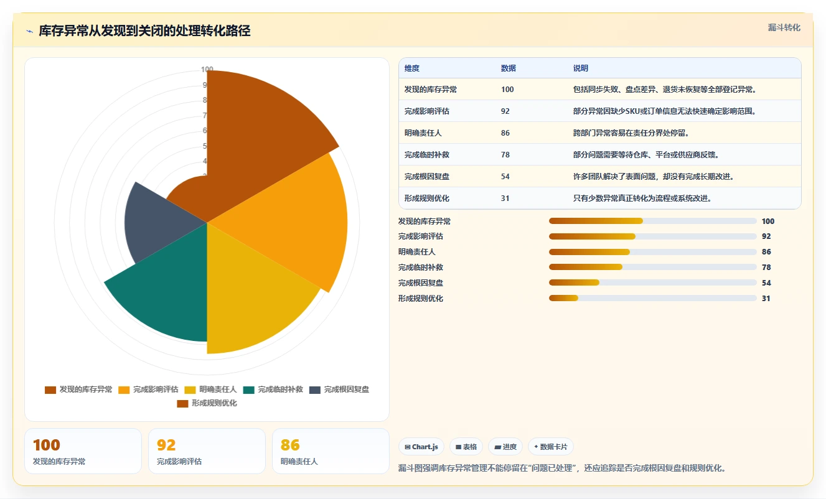The height and width of the screenshot is (499, 826).
Task: Open the data card showing 86
Action: 331,451
